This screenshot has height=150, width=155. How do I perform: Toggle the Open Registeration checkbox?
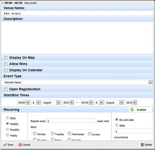point(6,89)
